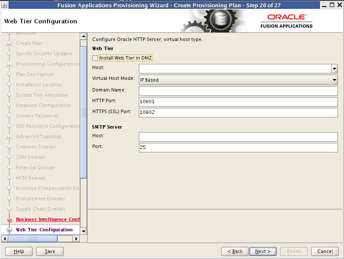Click the SMTP Server Host field
344x259 pixels.
[238, 137]
